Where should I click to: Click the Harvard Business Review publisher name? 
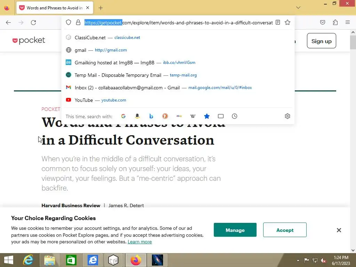pyautogui.click(x=71, y=205)
